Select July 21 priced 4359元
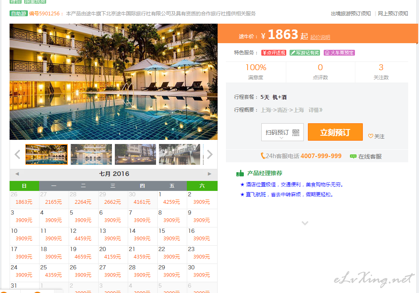Screen dimensions: 419x293 (142, 254)
